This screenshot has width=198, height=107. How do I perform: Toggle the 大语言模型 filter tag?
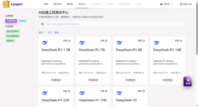(x=11, y=21)
